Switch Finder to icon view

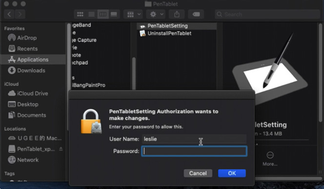pos(80,14)
